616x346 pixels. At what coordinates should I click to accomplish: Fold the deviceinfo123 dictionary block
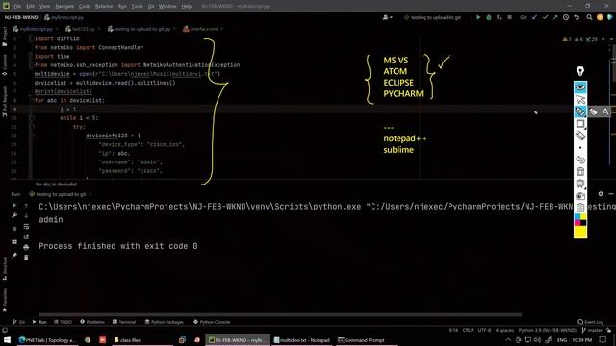click(x=32, y=136)
